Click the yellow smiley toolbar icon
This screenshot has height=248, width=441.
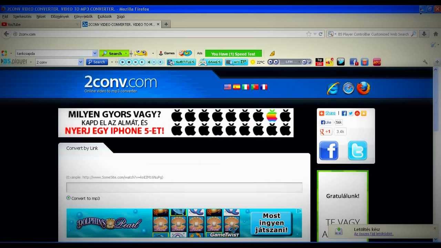141,53
